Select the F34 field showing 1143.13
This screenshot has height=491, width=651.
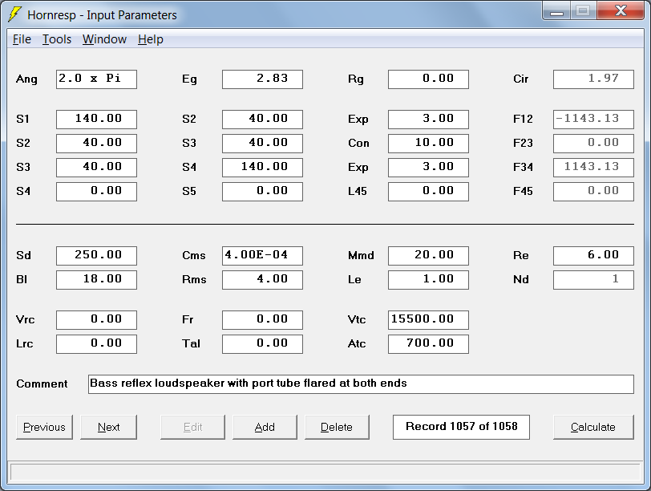pos(594,168)
